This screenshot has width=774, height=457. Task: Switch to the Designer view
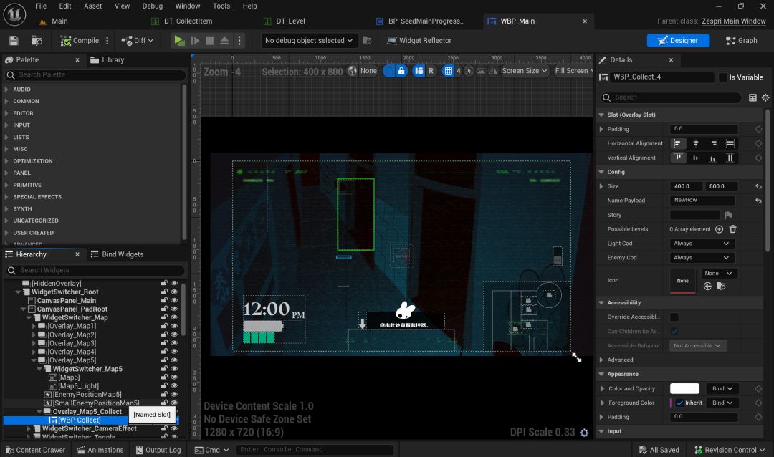pyautogui.click(x=678, y=40)
